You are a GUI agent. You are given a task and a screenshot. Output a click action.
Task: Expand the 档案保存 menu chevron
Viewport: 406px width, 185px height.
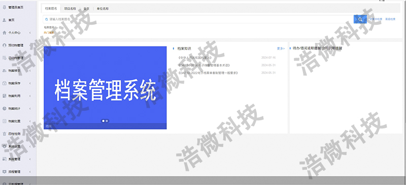pyautogui.click(x=30, y=83)
